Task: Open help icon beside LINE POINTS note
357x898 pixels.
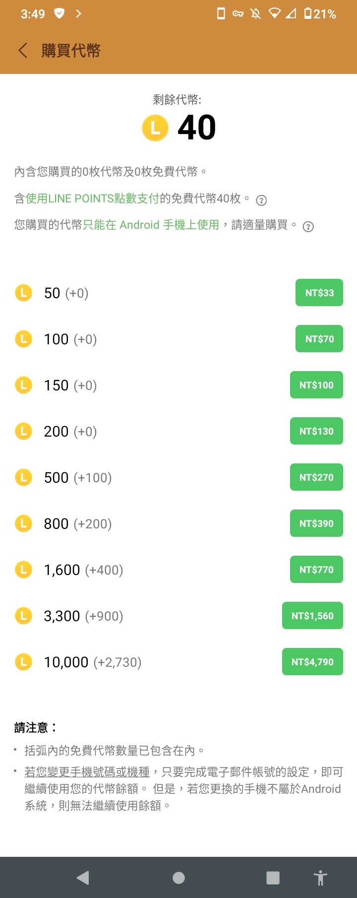Action: coord(261,200)
